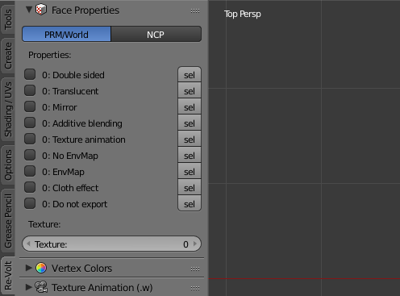
Task: Enable the Double sided checkbox
Action: click(30, 74)
